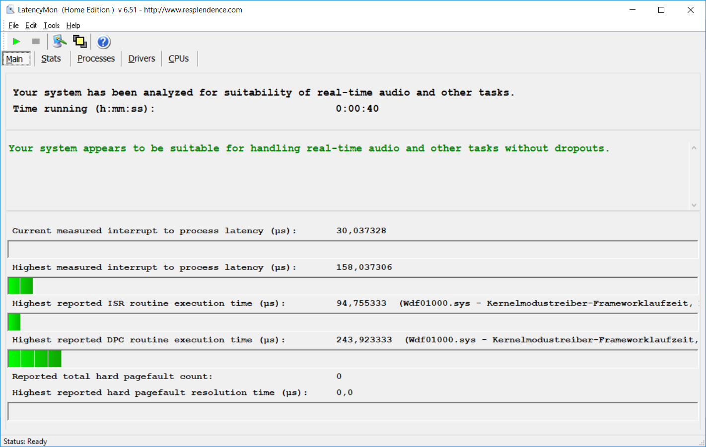This screenshot has width=706, height=447.
Task: Switch to the CPUs tab
Action: (x=179, y=59)
